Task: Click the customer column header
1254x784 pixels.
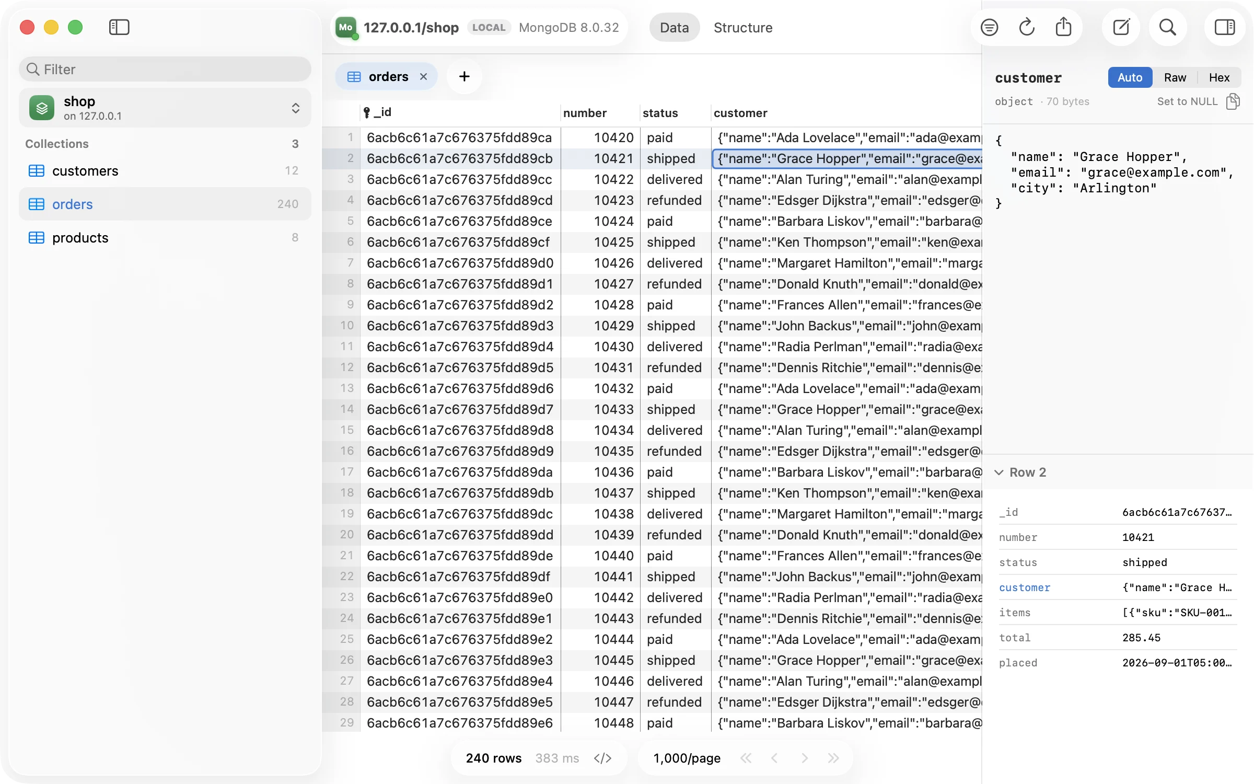Action: point(846,113)
